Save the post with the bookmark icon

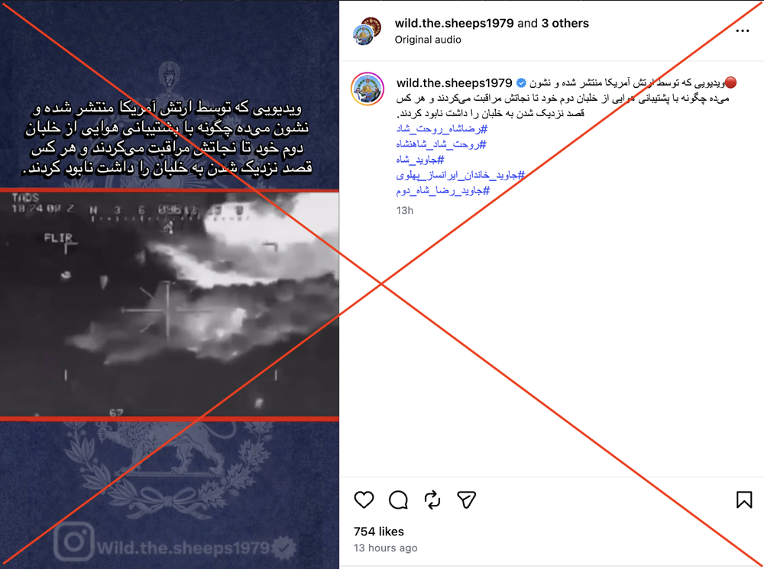tap(744, 499)
